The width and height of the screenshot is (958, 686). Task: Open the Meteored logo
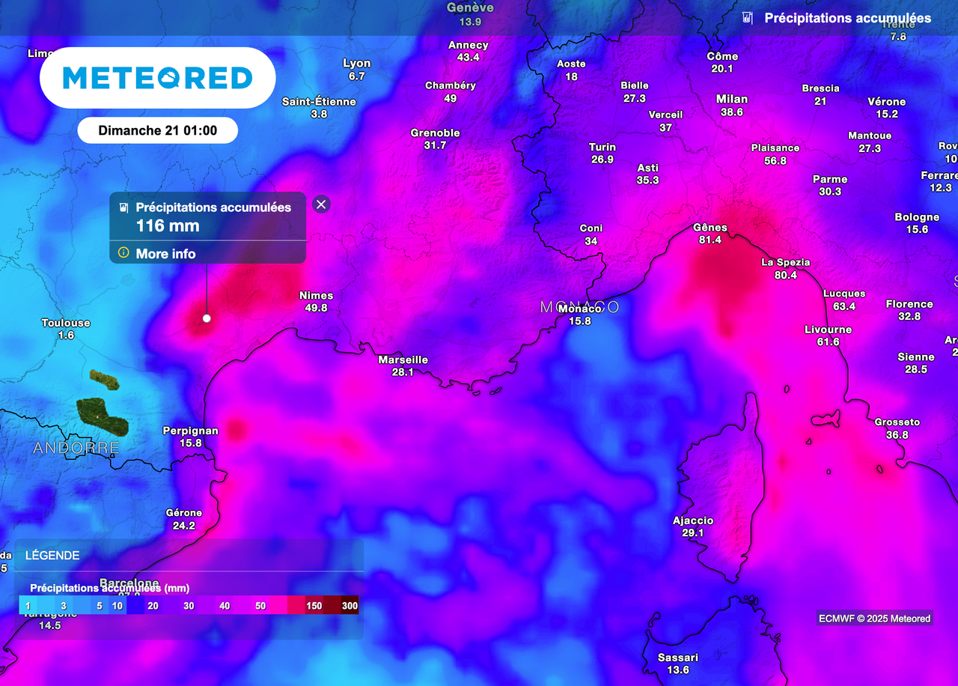pos(158,78)
